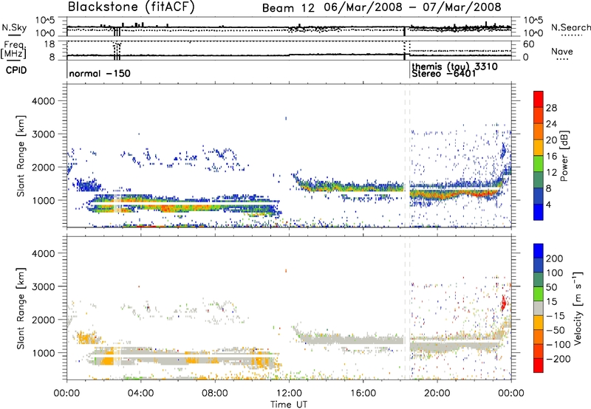Click the Power [dB] colorbar title

(x=564, y=156)
